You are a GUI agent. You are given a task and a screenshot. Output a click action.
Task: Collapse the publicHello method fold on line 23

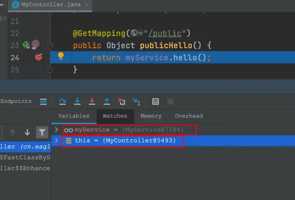pyautogui.click(x=50, y=46)
